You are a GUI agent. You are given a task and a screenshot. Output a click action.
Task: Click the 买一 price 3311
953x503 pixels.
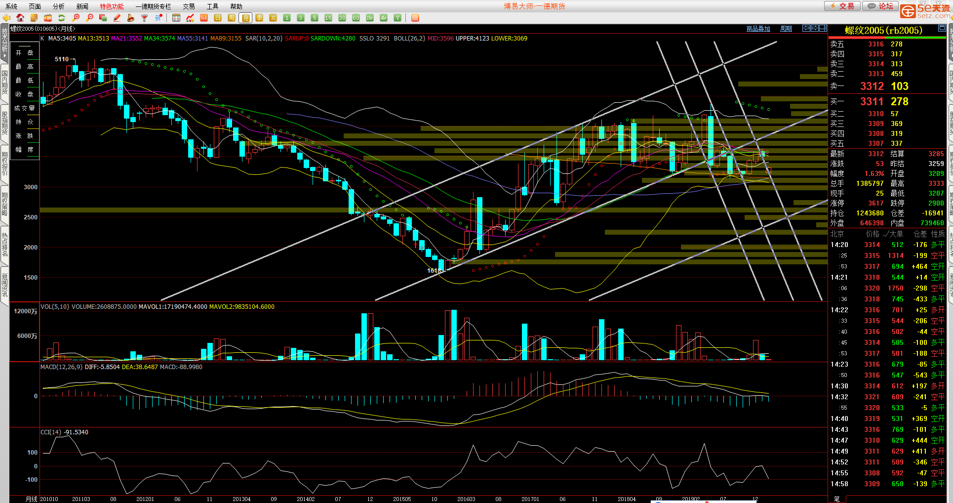click(872, 101)
